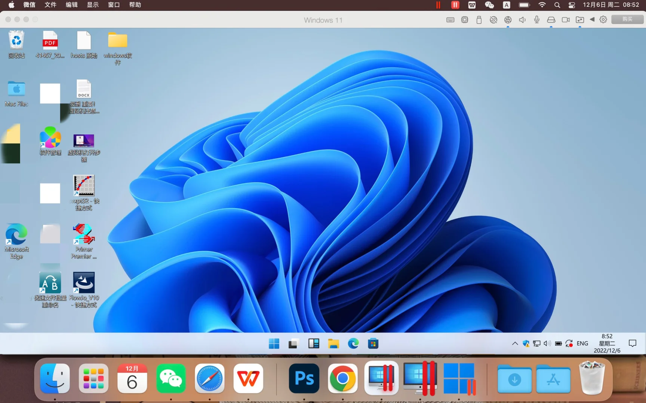Open Google Chrome from the Dock
This screenshot has height=403, width=646.
(x=342, y=379)
